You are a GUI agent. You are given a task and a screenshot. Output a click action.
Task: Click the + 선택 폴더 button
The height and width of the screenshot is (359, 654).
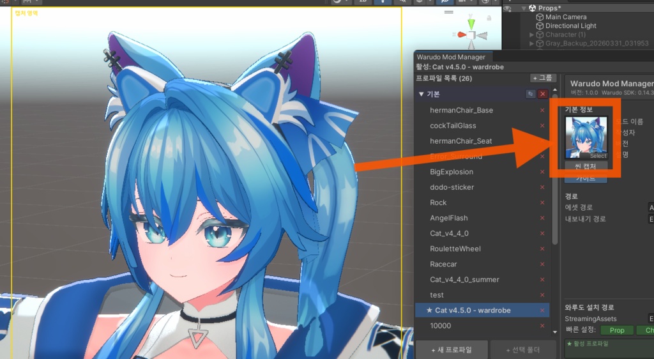click(x=523, y=350)
